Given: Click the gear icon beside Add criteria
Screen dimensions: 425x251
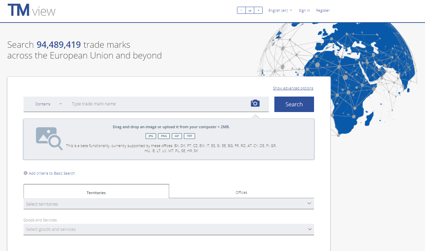Looking at the screenshot, I should [26, 173].
